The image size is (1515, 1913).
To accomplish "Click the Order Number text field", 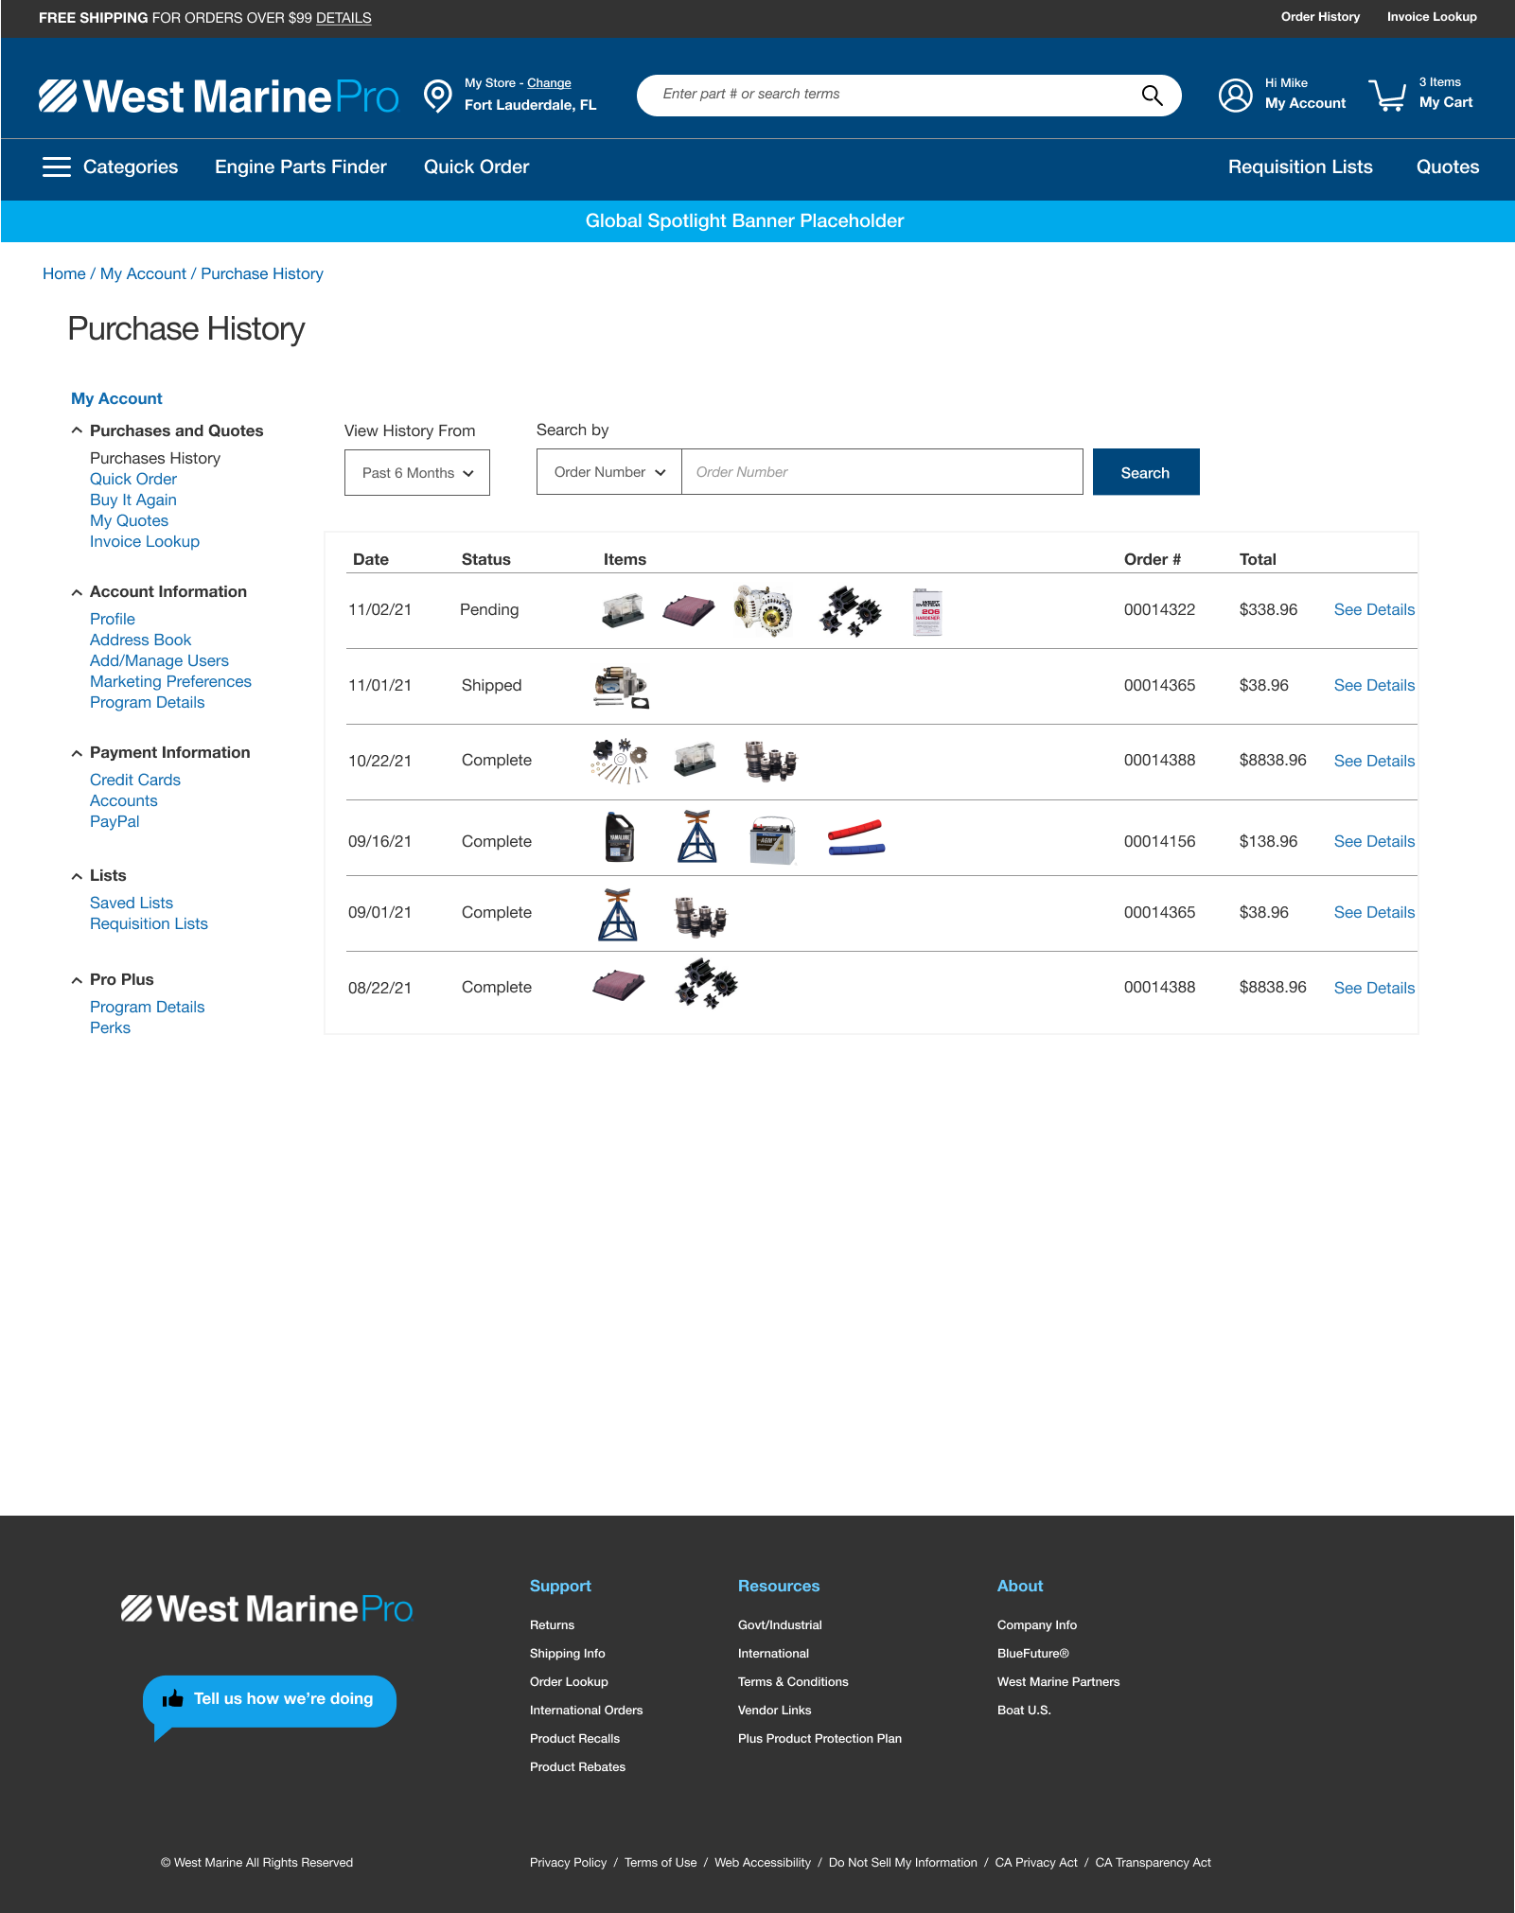I will (x=881, y=472).
